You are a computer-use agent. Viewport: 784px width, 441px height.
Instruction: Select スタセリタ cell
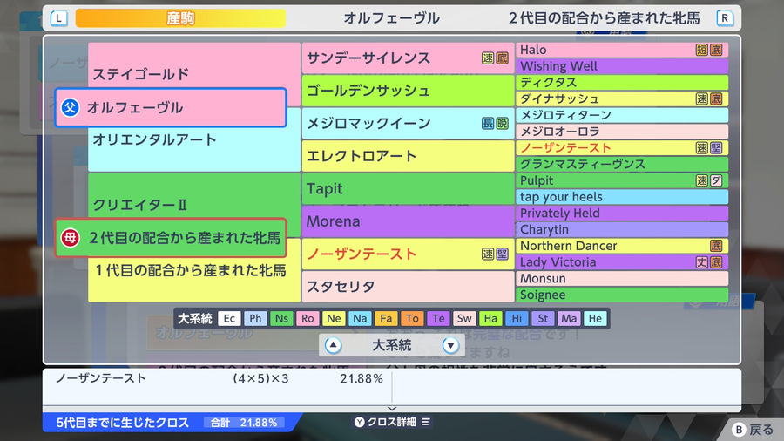pyautogui.click(x=408, y=287)
